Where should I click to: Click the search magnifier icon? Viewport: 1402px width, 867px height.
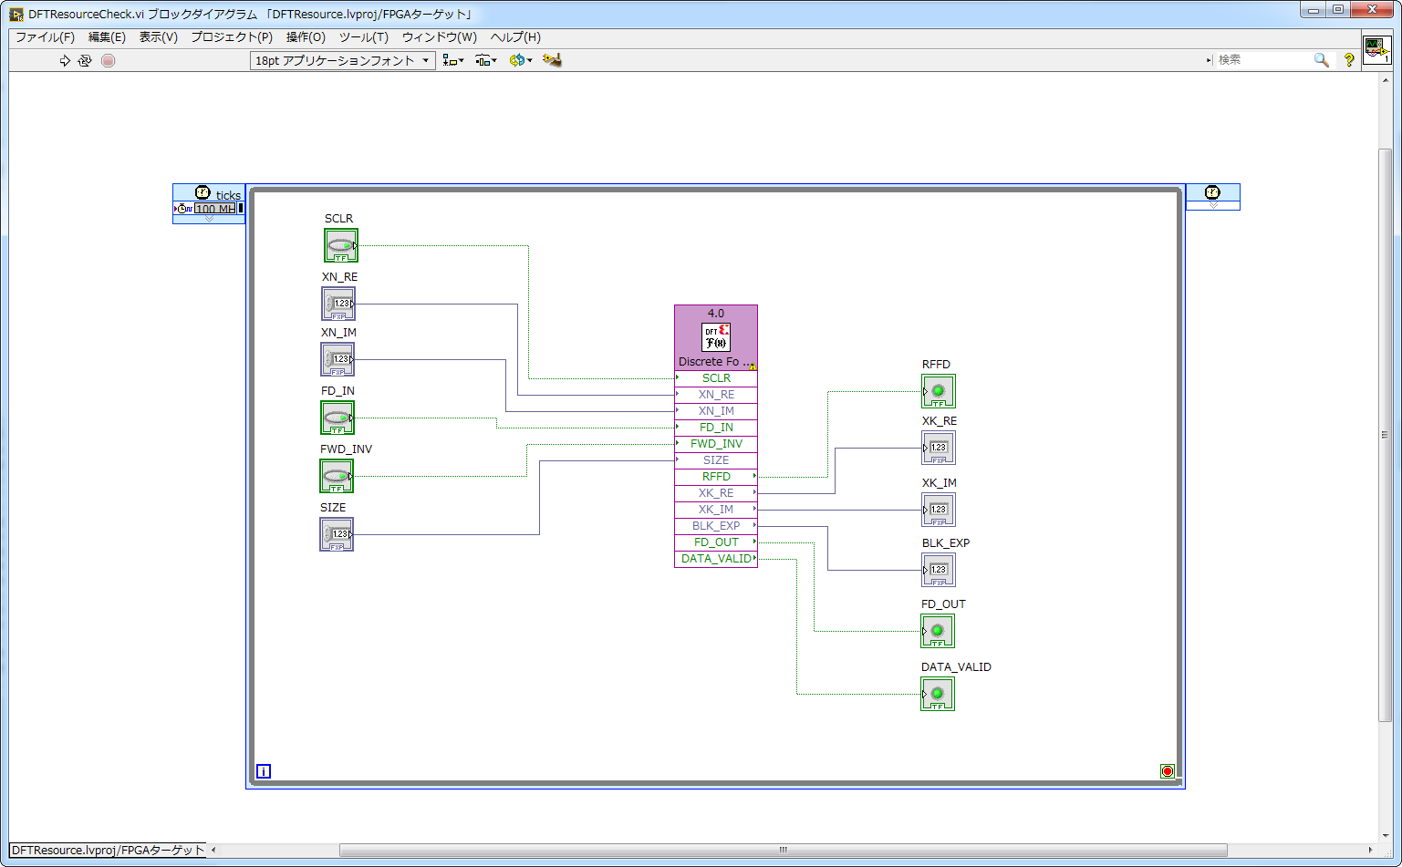[x=1321, y=60]
